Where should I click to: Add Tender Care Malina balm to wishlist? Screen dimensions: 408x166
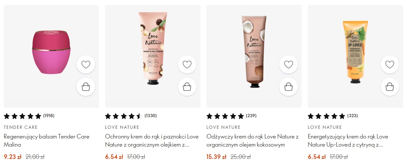point(86,65)
